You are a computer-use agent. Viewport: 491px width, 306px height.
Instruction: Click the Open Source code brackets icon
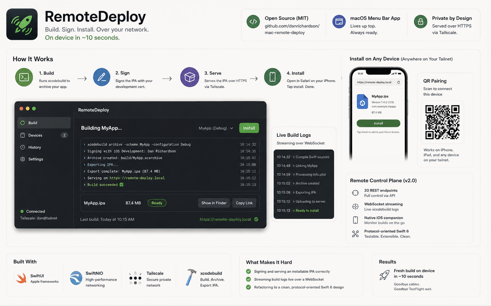click(x=253, y=22)
